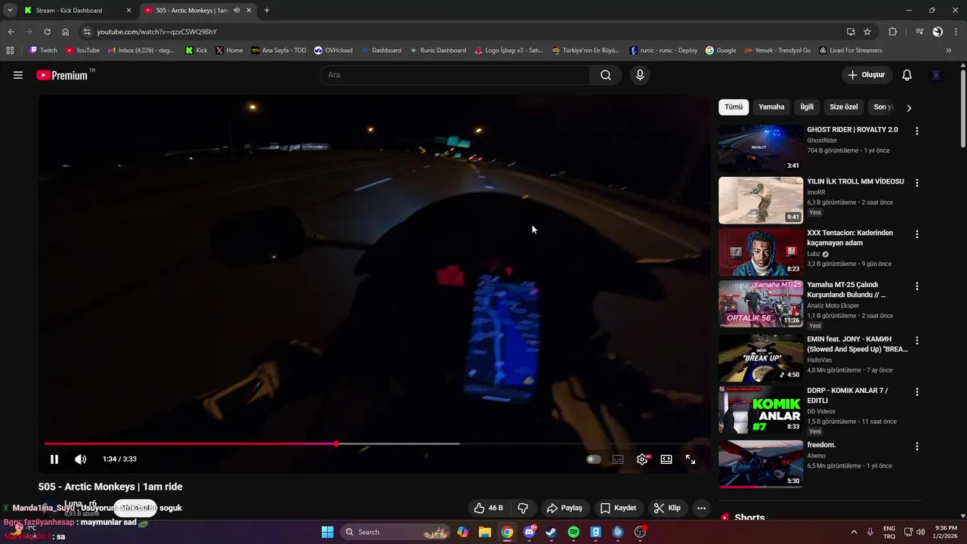Open the browser extensions puzzle icon
967x544 pixels.
coord(893,32)
